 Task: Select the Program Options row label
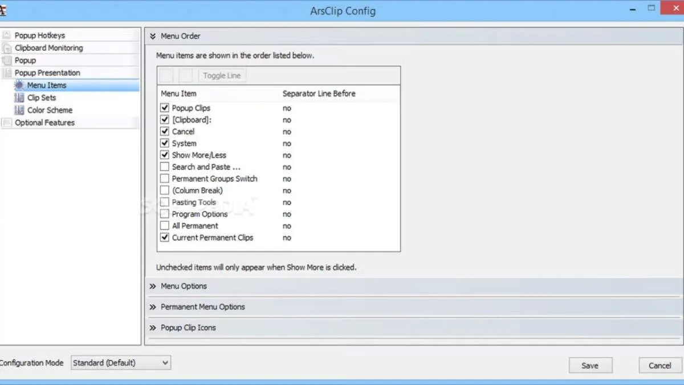[199, 214]
